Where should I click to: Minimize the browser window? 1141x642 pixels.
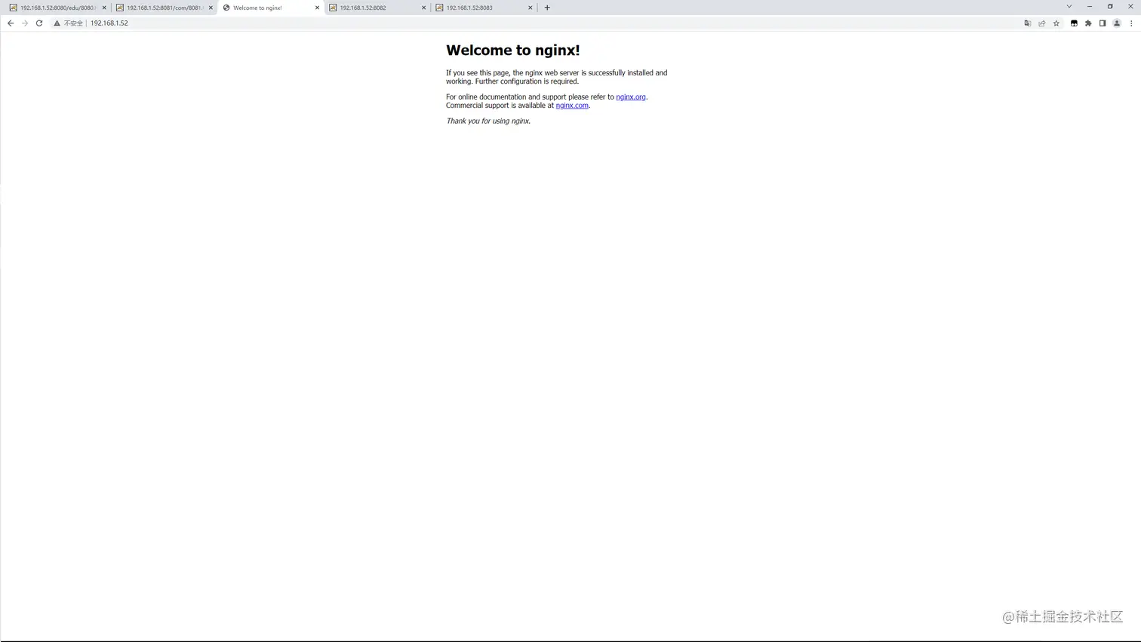click(1090, 7)
